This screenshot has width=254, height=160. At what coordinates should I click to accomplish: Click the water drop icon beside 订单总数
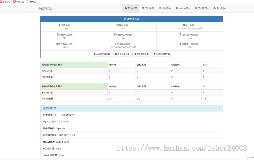[x=59, y=25]
